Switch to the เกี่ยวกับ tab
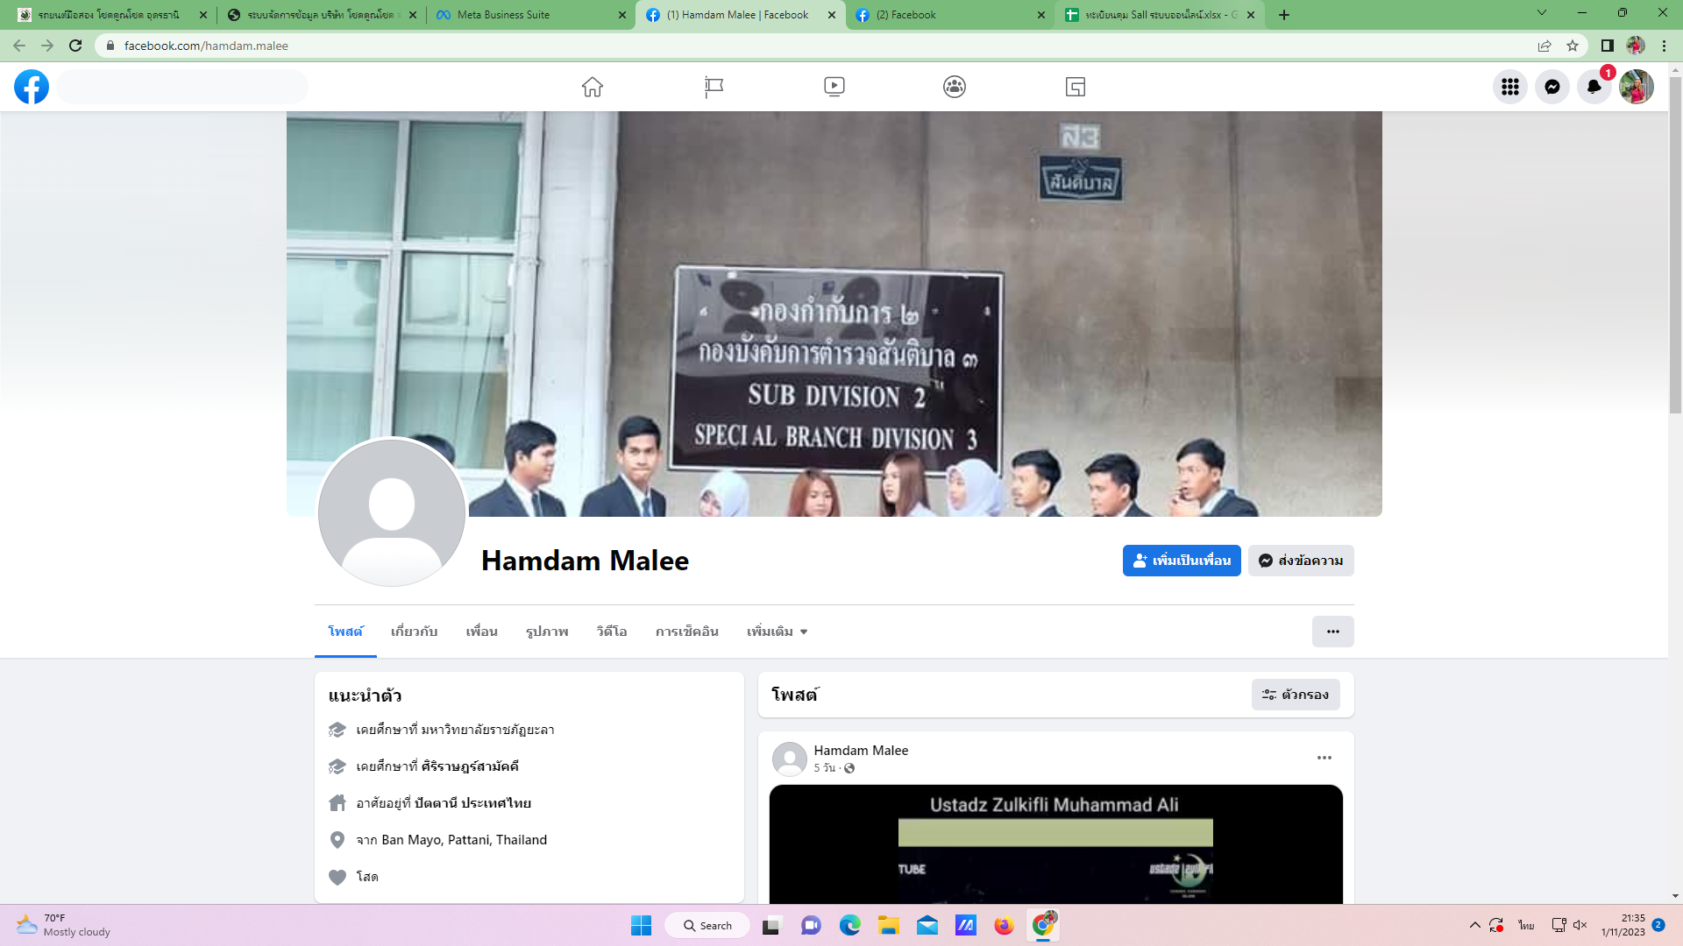 [414, 632]
